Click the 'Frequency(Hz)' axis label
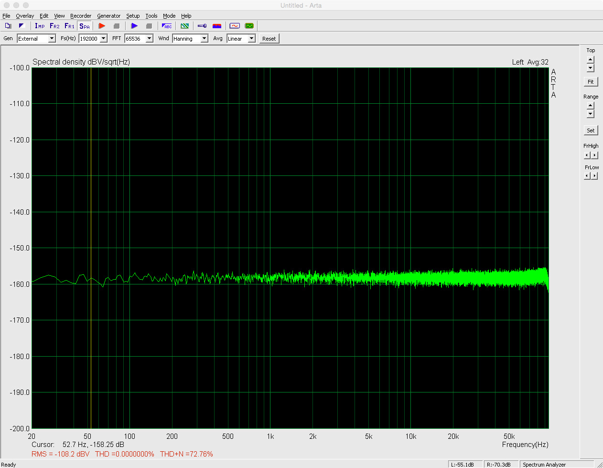Screen dimensions: 603x468 coord(525,445)
